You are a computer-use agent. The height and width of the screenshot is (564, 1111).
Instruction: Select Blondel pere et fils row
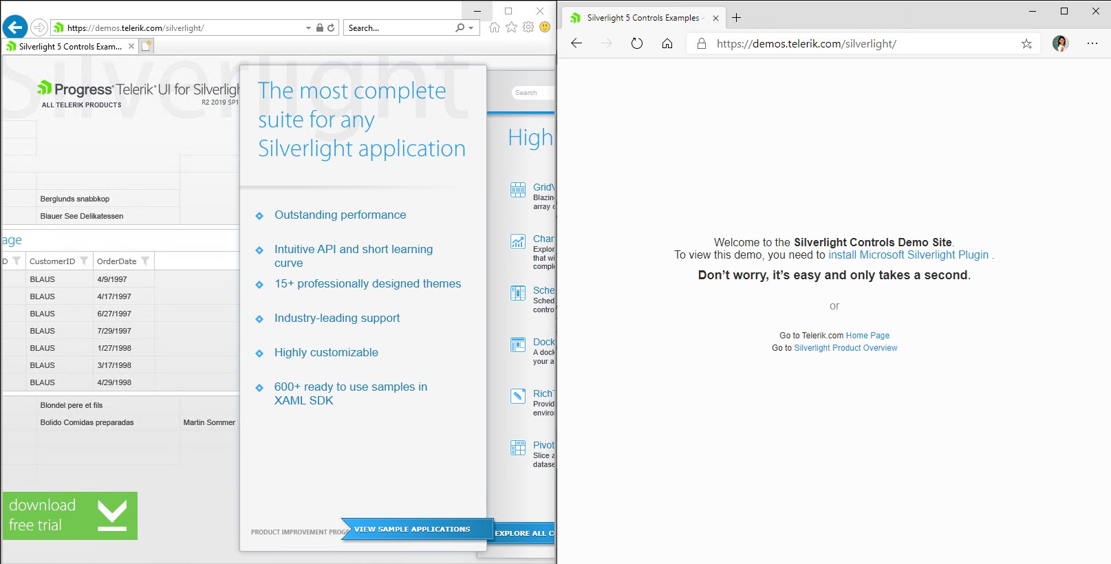pos(71,405)
